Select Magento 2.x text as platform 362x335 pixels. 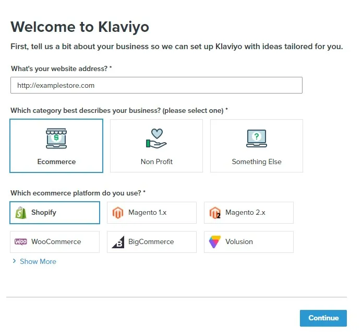[245, 212]
